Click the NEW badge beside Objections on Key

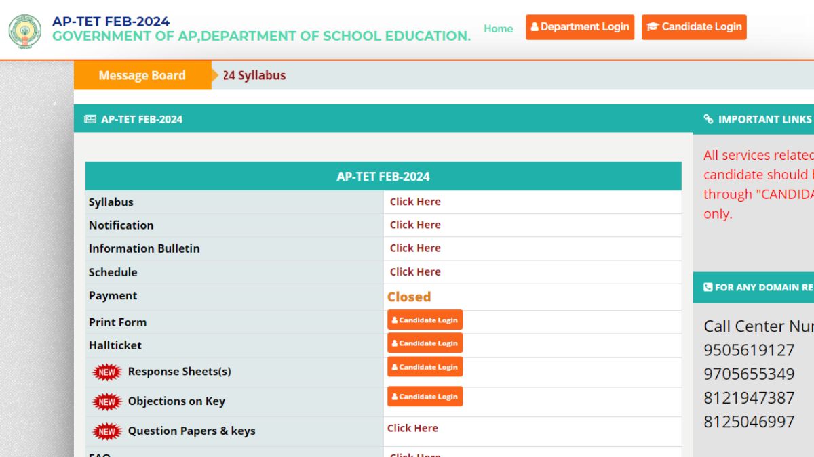[106, 401]
